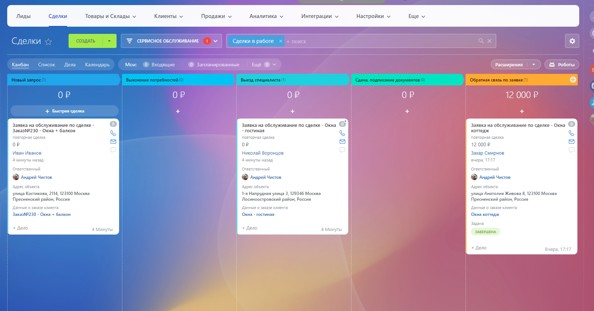Switch to the Канбан view

[20, 65]
